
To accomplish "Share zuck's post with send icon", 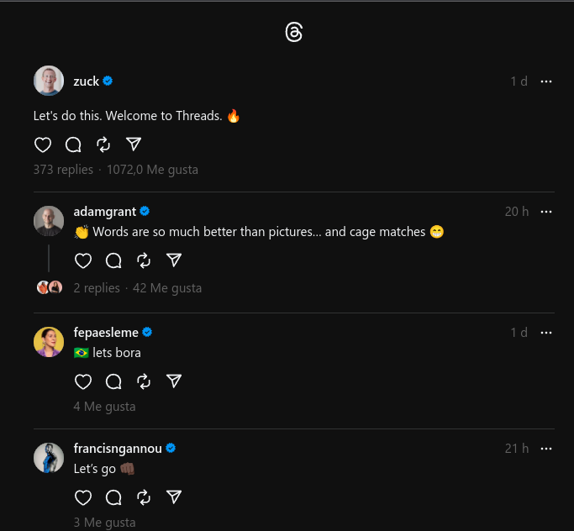I will (x=133, y=145).
